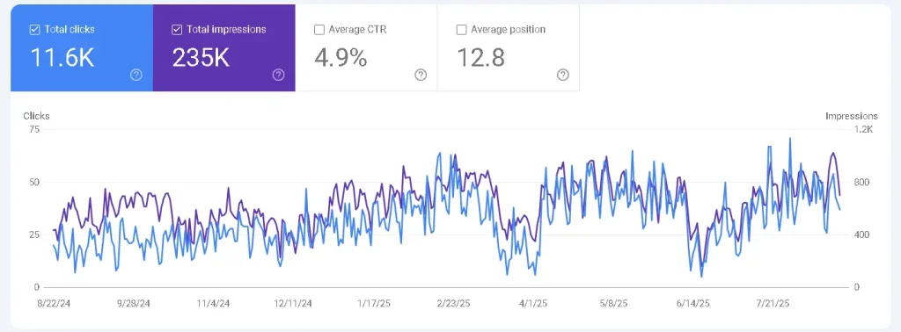Viewport: 901px width, 332px height.
Task: Select the 235K total impressions value
Action: 201,58
